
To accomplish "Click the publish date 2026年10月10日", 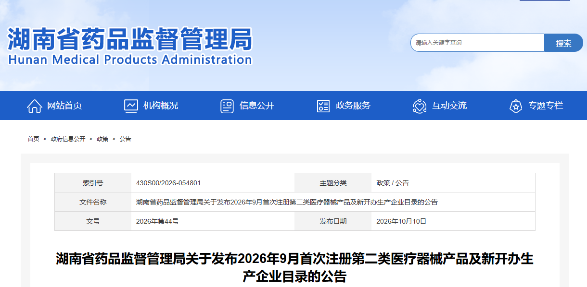I will click(x=401, y=221).
